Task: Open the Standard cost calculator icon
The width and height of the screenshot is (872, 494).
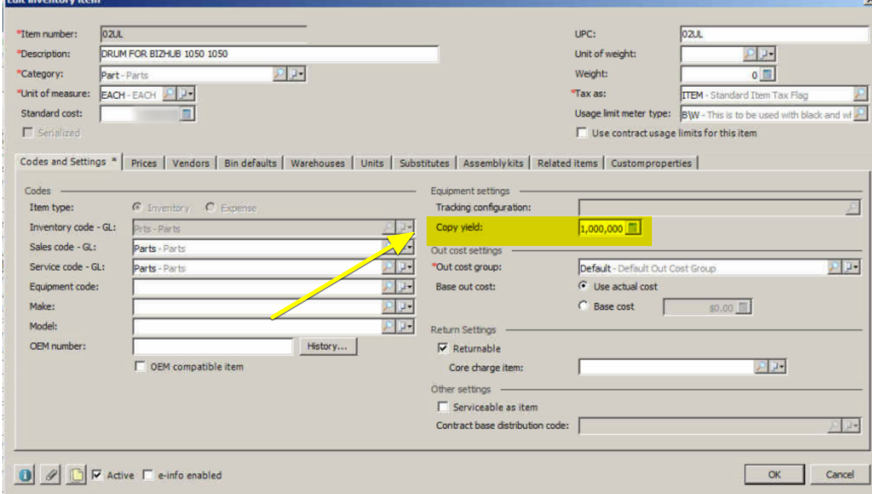Action: coord(187,114)
